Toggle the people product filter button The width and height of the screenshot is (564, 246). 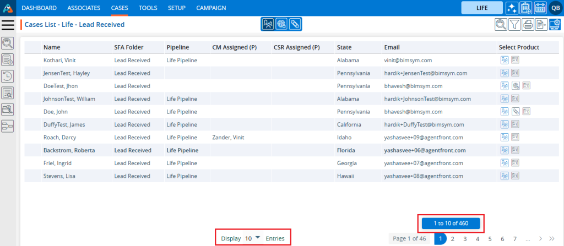coord(268,24)
